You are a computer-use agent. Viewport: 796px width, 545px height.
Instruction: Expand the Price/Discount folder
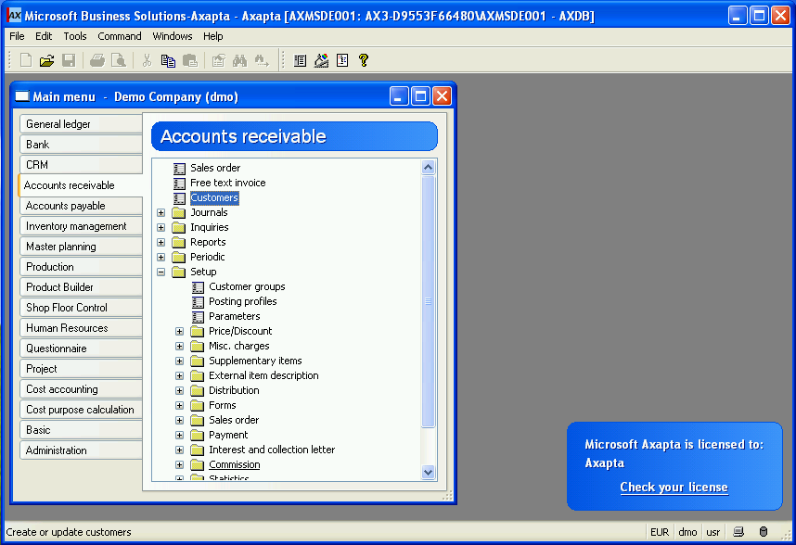point(180,331)
